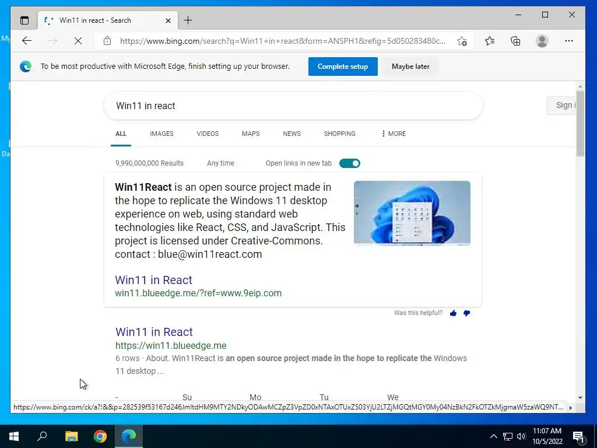Click the scroll down arrow
This screenshot has height=448, width=597.
coord(580,398)
